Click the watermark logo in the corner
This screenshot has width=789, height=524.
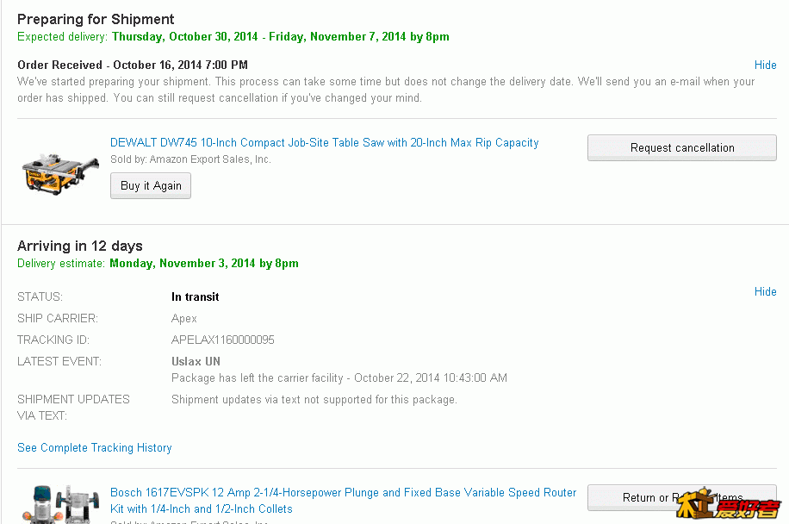[728, 504]
